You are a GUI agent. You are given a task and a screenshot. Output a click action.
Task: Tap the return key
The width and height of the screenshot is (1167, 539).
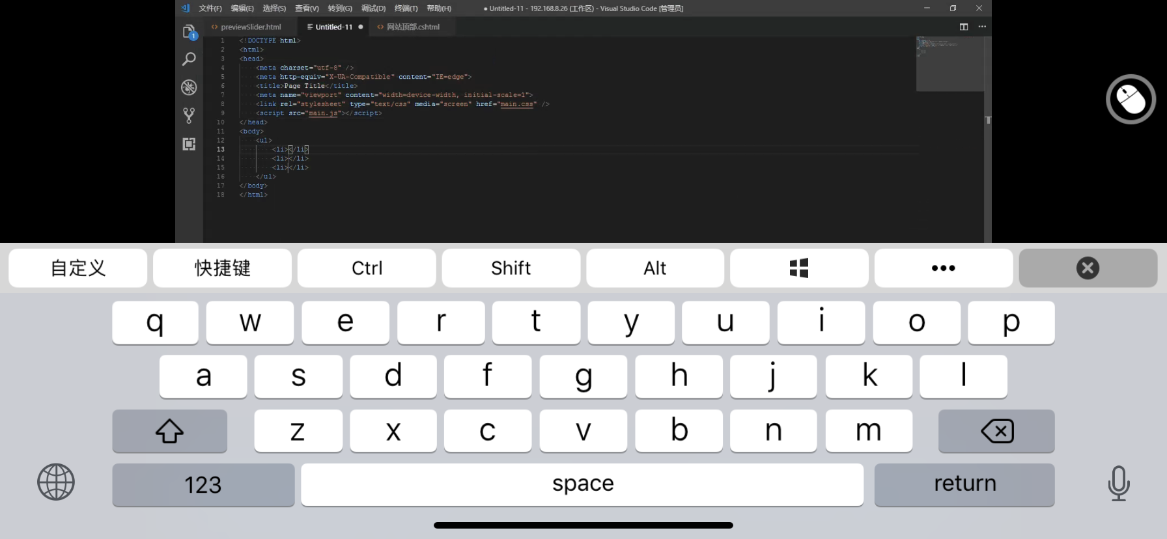tap(964, 484)
